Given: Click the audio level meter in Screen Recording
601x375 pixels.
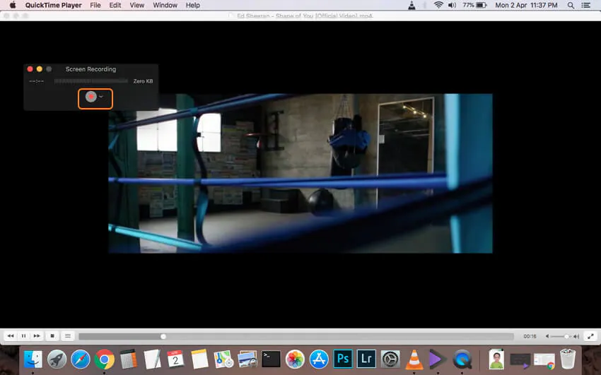Looking at the screenshot, I should tap(91, 81).
